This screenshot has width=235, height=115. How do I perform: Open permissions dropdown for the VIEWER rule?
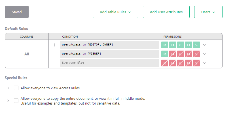click(x=204, y=54)
